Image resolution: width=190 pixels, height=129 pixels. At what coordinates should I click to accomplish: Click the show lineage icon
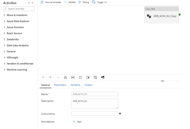(x=103, y=77)
